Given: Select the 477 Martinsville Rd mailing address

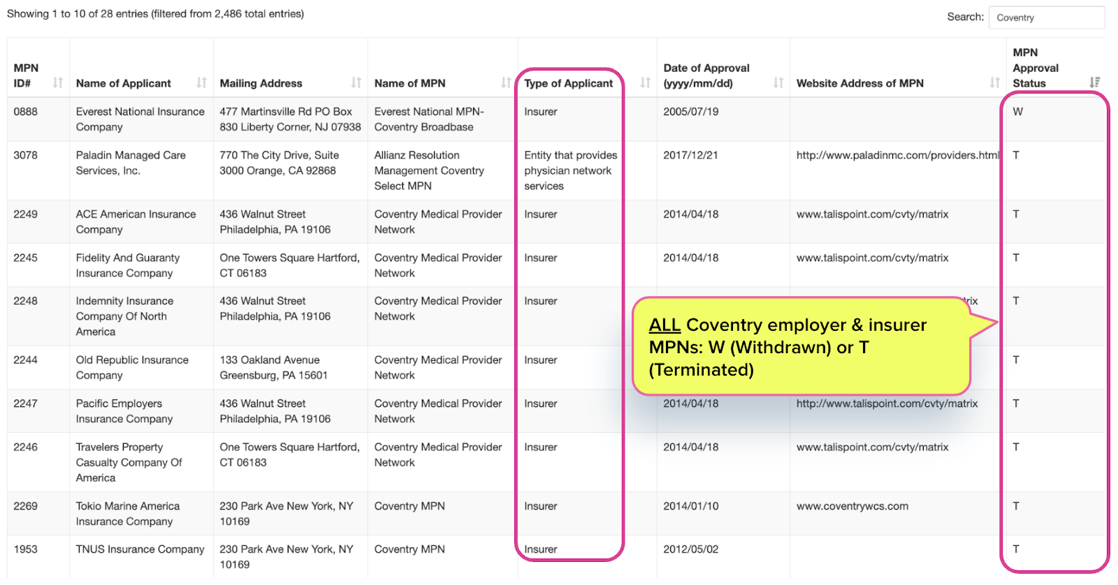Looking at the screenshot, I should click(291, 119).
